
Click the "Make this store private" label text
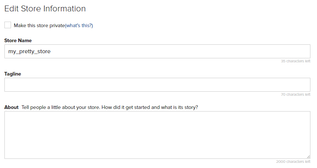pos(39,25)
